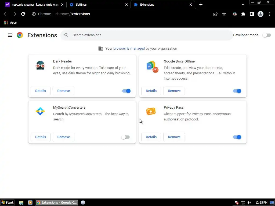Viewport: 275px width, 206px height.
Task: Expand the tab search dropdown arrow
Action: [243, 5]
